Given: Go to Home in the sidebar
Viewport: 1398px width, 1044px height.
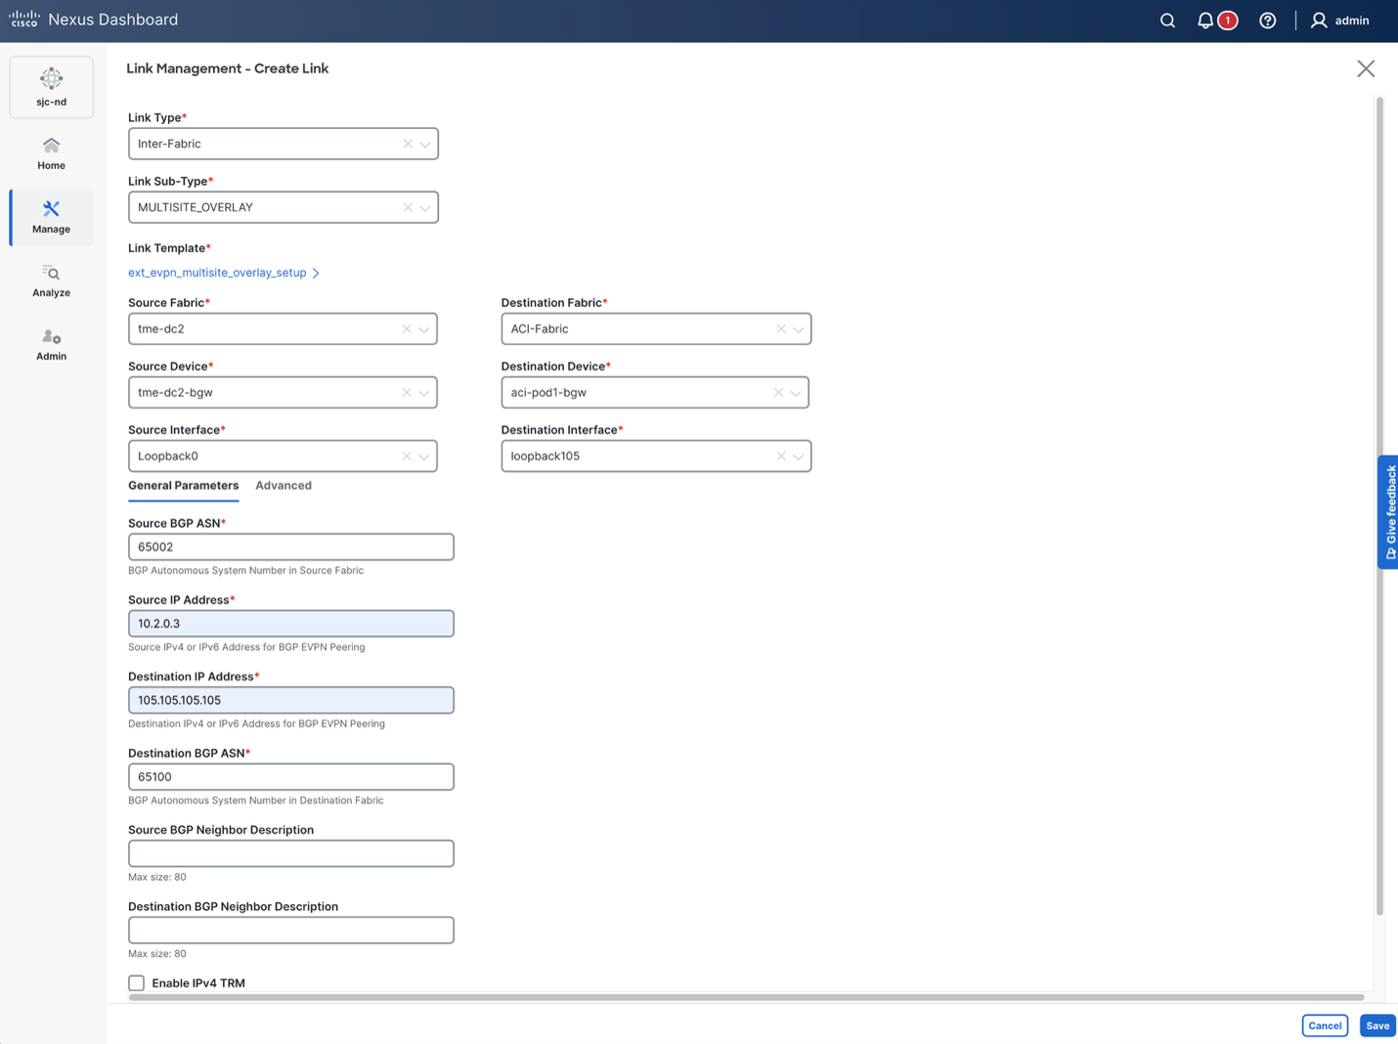Looking at the screenshot, I should (51, 153).
